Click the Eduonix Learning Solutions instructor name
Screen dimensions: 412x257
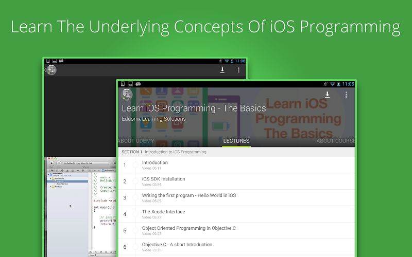[x=153, y=119]
